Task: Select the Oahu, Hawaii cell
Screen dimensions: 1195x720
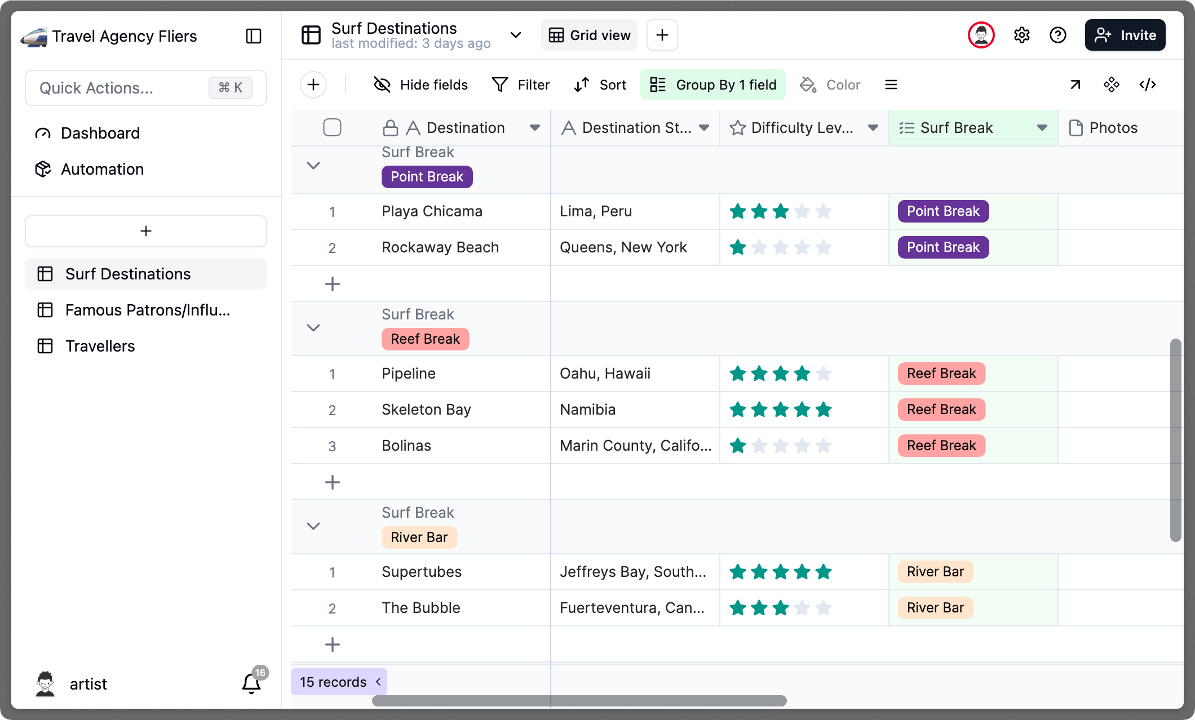Action: click(x=635, y=374)
